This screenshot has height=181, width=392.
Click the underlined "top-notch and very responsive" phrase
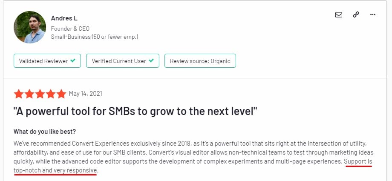click(56, 170)
